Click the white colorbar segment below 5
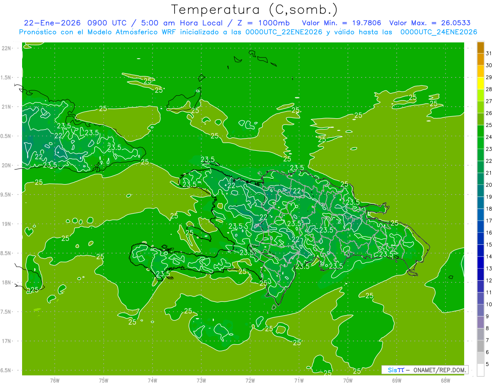Screen dimensions: 500x386 pyautogui.click(x=481, y=370)
